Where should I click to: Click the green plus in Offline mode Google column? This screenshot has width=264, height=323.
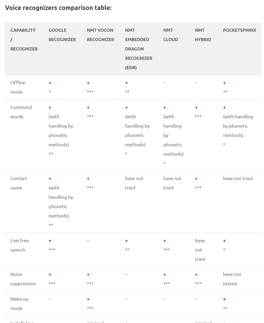pyautogui.click(x=50, y=83)
